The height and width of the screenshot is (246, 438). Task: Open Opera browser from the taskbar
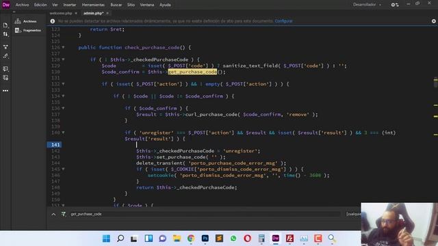click(247, 238)
